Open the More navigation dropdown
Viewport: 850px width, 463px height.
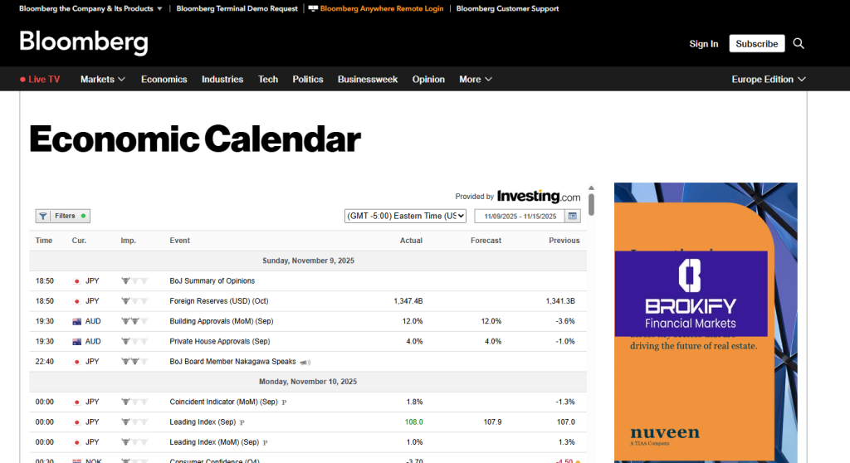pyautogui.click(x=476, y=80)
